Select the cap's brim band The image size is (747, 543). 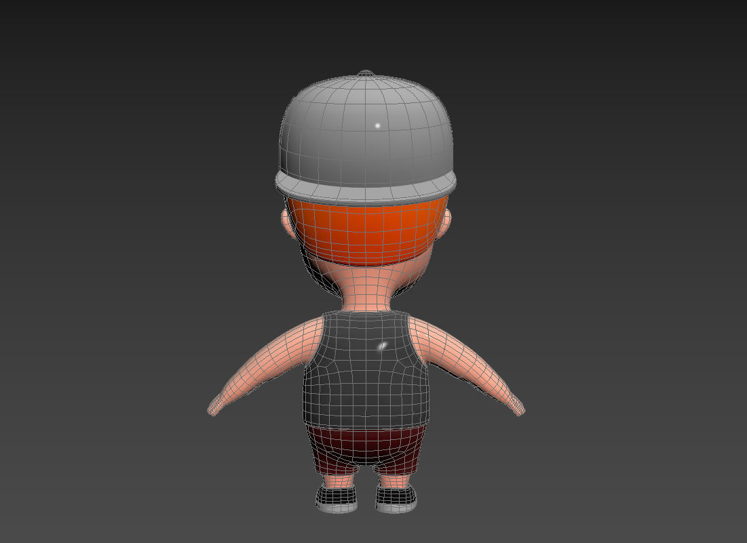pos(366,191)
